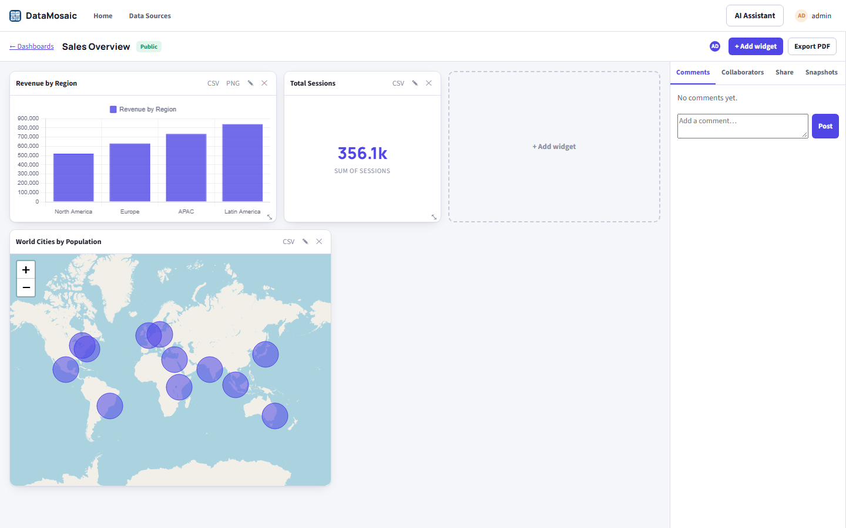Download Revenue by Region as PNG
846x528 pixels.
coord(233,83)
